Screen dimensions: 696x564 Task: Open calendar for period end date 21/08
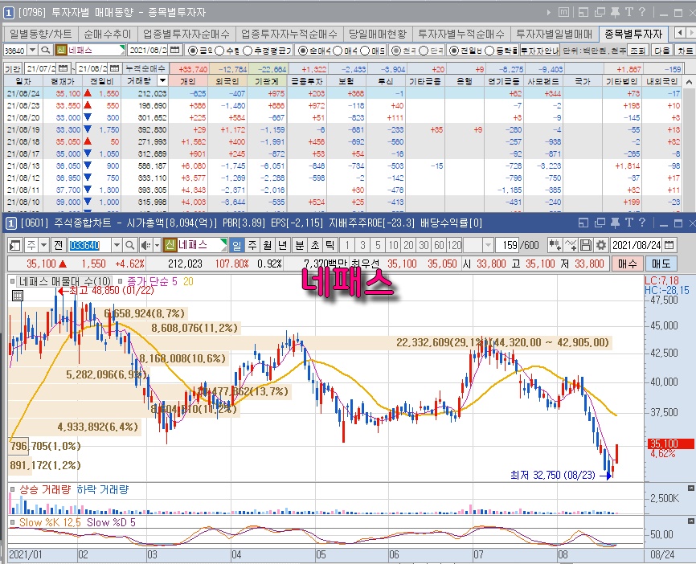(x=114, y=69)
